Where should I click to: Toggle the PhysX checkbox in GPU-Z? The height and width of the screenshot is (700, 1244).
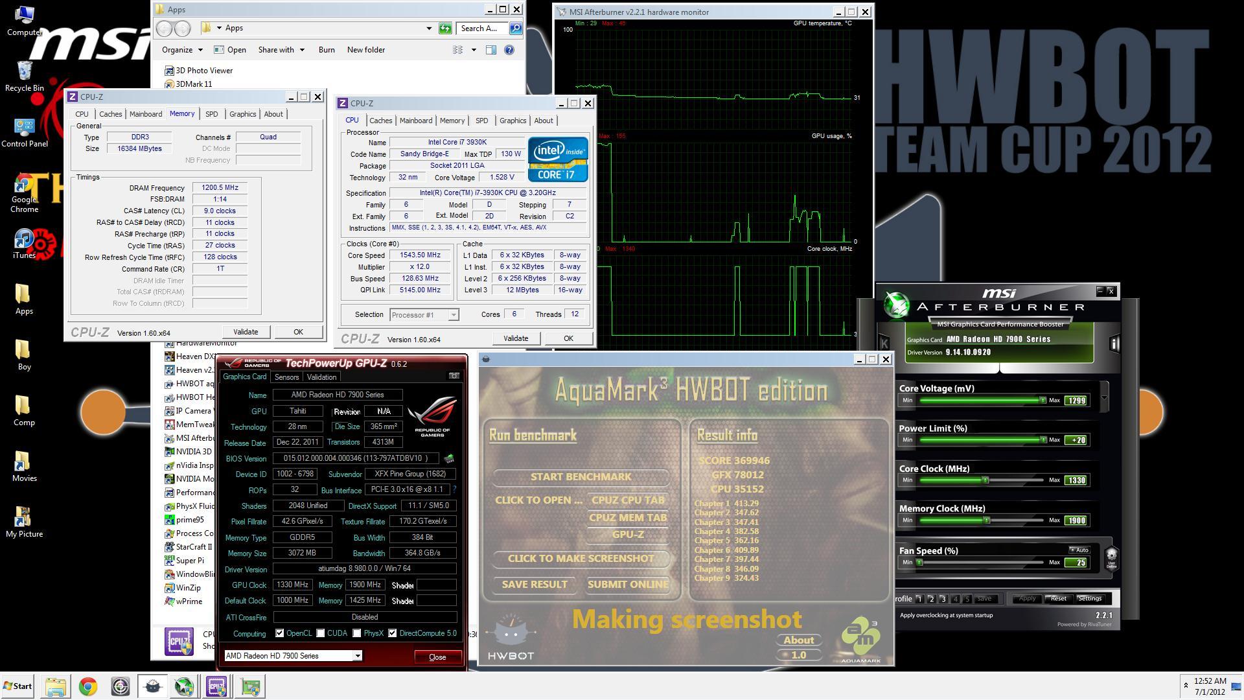click(356, 633)
